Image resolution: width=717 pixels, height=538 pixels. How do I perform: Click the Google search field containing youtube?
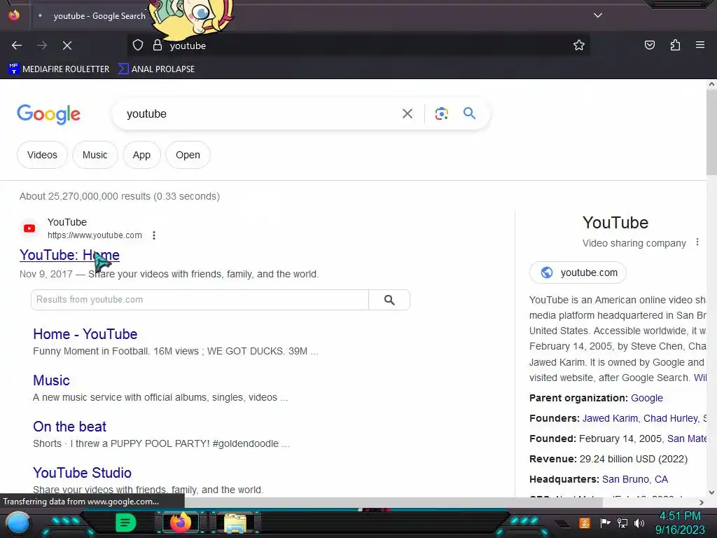[x=256, y=113]
